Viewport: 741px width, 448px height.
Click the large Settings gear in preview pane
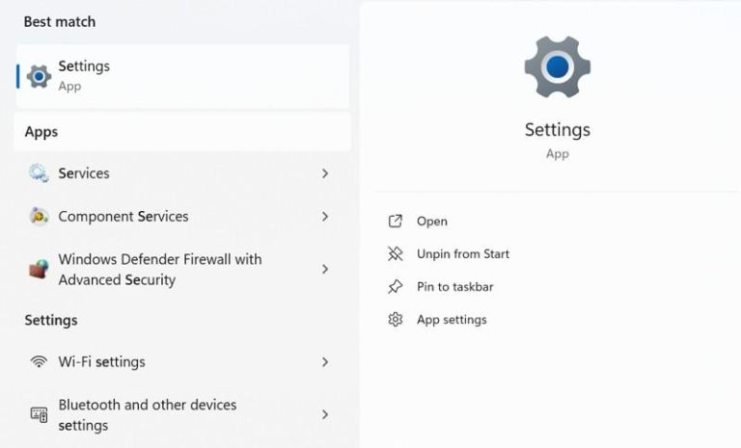click(x=557, y=66)
